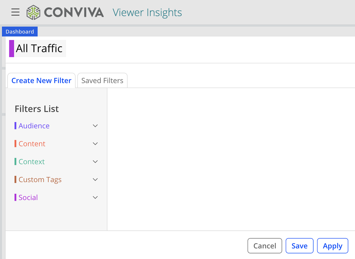Open the Dashboard tab
This screenshot has height=259, width=355.
tap(20, 32)
